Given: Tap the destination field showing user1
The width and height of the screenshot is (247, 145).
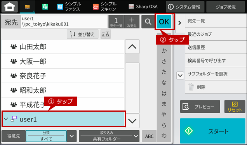Looking at the screenshot, I should (64, 22).
